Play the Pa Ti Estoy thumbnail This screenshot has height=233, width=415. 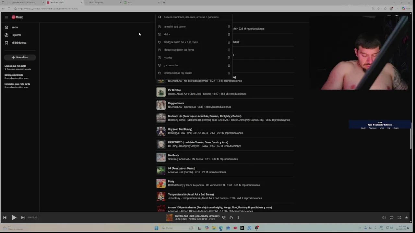pyautogui.click(x=161, y=92)
